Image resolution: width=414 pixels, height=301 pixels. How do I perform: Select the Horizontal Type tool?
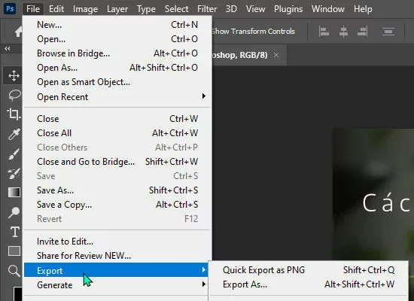(15, 232)
